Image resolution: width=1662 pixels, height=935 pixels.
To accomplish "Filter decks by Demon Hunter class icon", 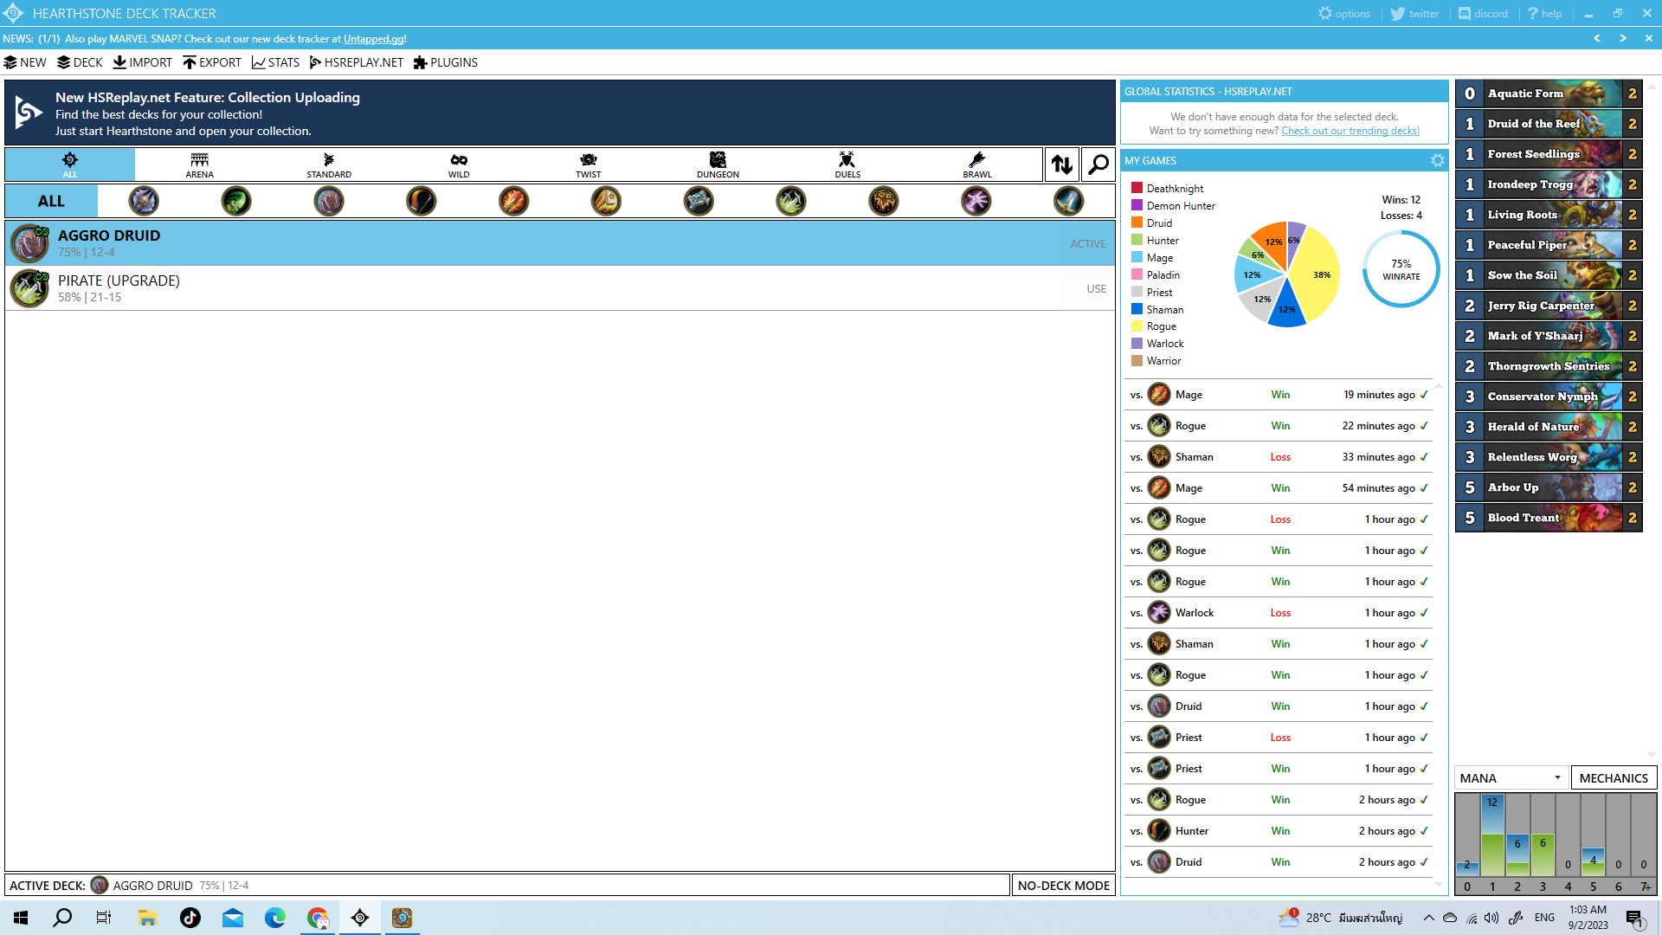I will [236, 201].
